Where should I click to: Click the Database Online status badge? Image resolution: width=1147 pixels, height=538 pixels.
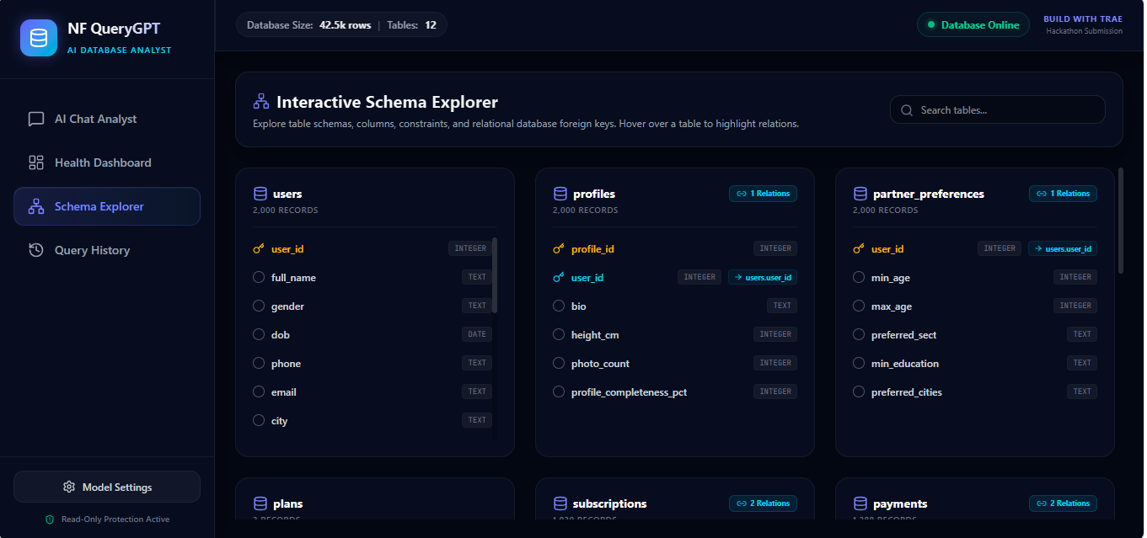(973, 25)
